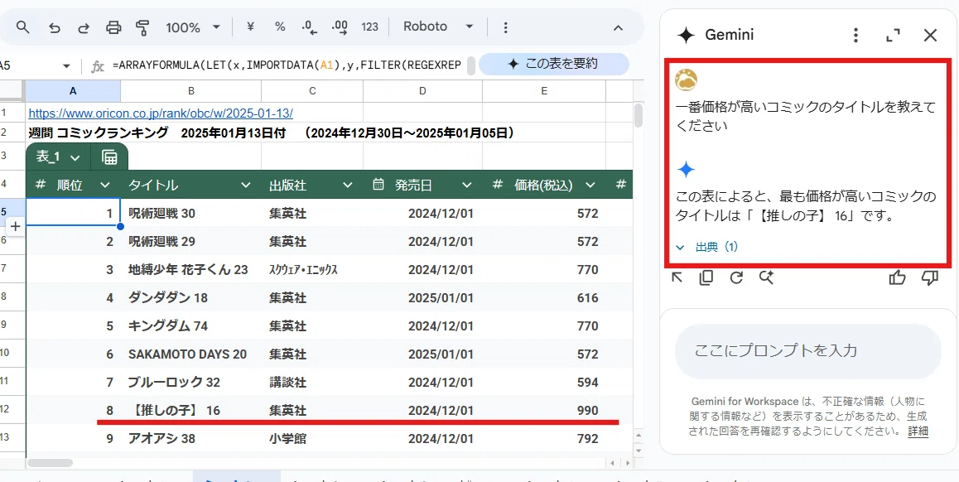
Task: Click the plus add-row button
Action: click(x=15, y=227)
